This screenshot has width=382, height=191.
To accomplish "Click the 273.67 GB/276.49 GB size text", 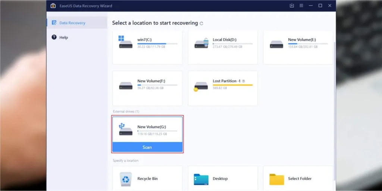I will pos(227,47).
